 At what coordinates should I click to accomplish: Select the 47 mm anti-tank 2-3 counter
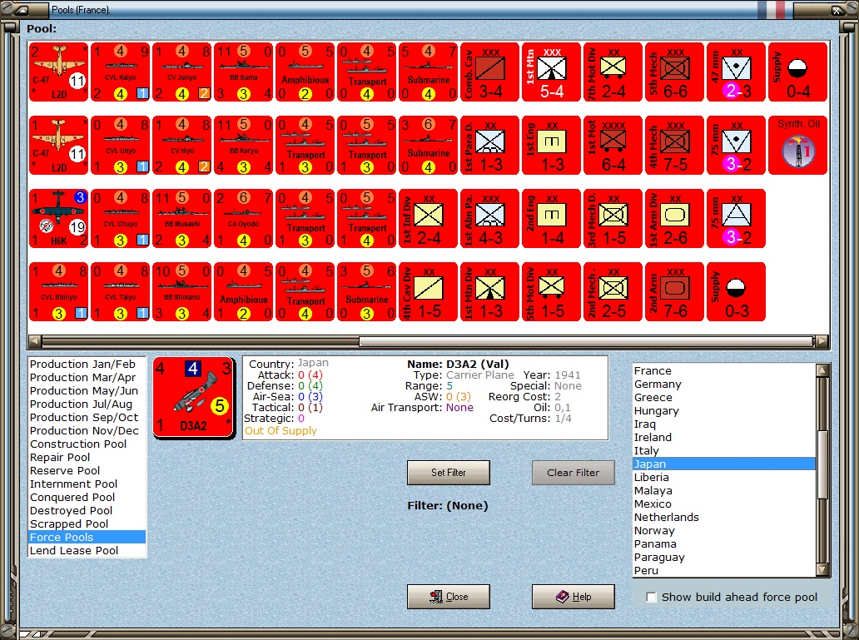click(737, 72)
